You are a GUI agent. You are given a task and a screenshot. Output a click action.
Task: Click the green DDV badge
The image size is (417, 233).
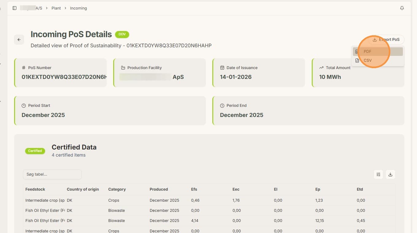tap(122, 34)
